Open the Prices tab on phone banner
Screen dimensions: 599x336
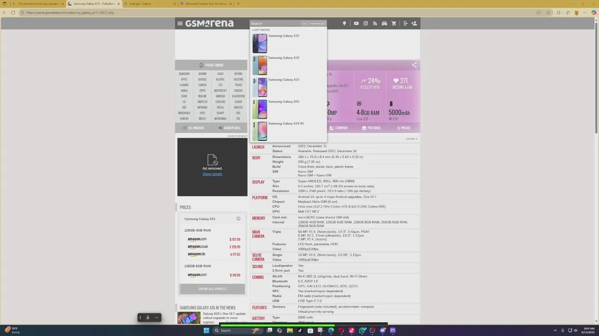(x=403, y=128)
